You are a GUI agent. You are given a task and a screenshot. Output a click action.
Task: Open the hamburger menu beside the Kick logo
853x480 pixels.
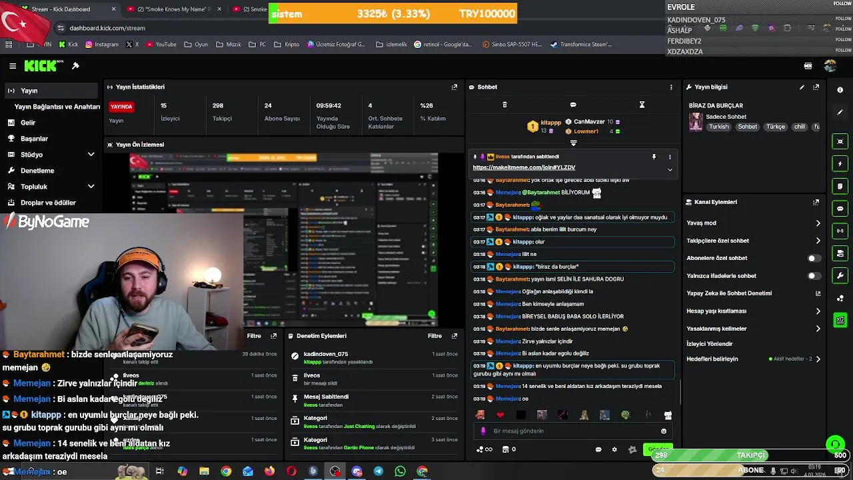(13, 66)
